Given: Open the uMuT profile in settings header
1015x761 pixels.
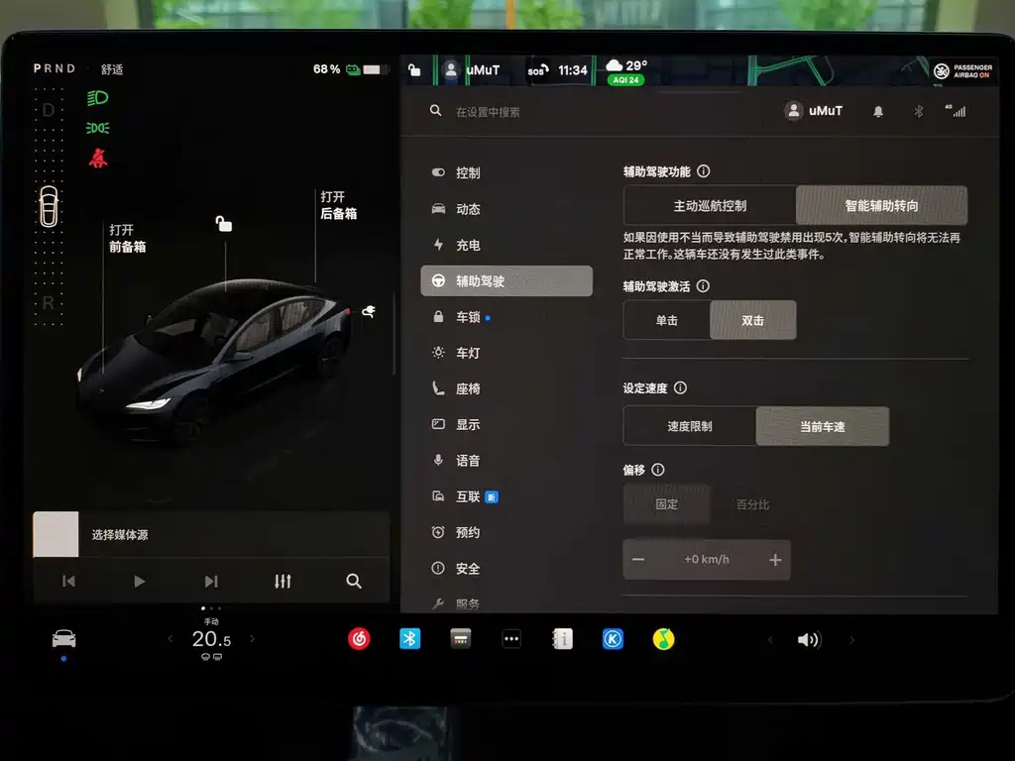Looking at the screenshot, I should click(814, 111).
